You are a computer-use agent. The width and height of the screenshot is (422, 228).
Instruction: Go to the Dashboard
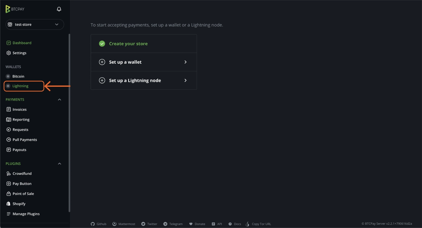tap(21, 43)
